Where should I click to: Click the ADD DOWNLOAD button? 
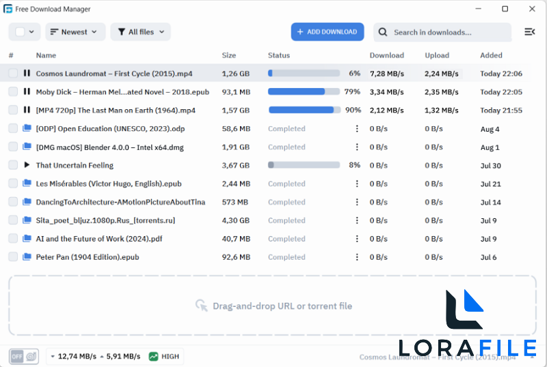coord(328,31)
